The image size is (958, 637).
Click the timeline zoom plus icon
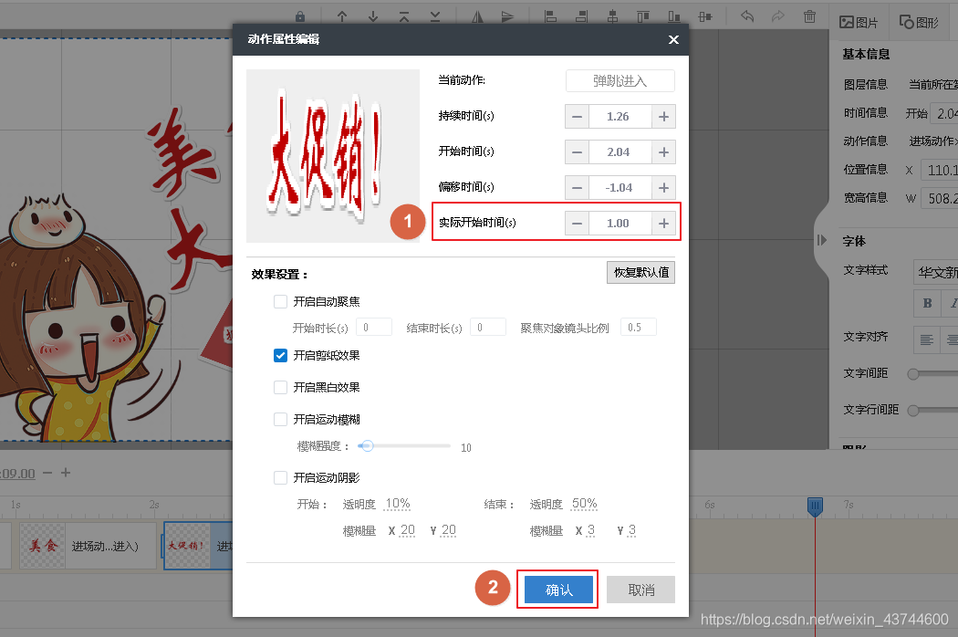pos(66,473)
